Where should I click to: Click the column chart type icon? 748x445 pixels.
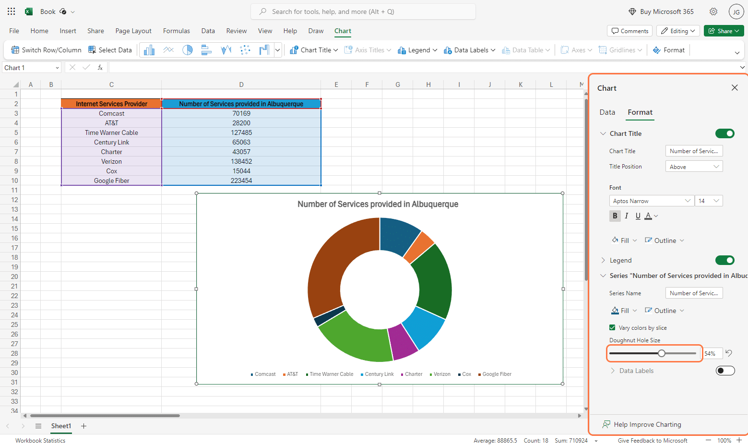(149, 50)
